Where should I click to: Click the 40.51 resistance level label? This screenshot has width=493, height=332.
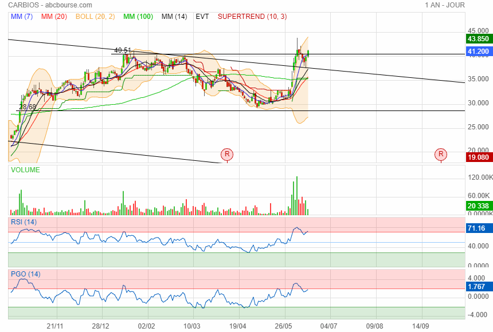(123, 50)
